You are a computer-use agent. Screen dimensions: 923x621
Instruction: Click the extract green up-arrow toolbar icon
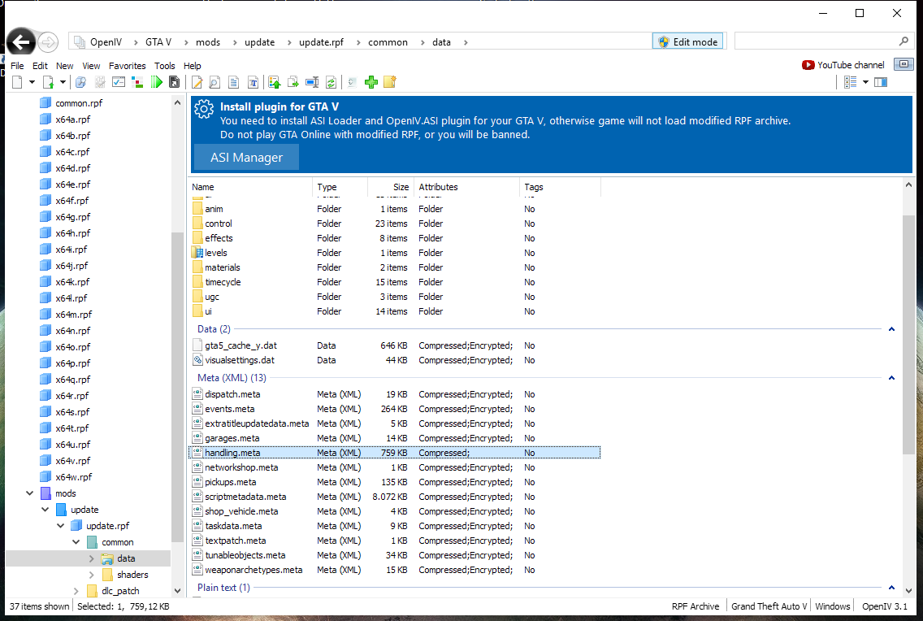[275, 82]
